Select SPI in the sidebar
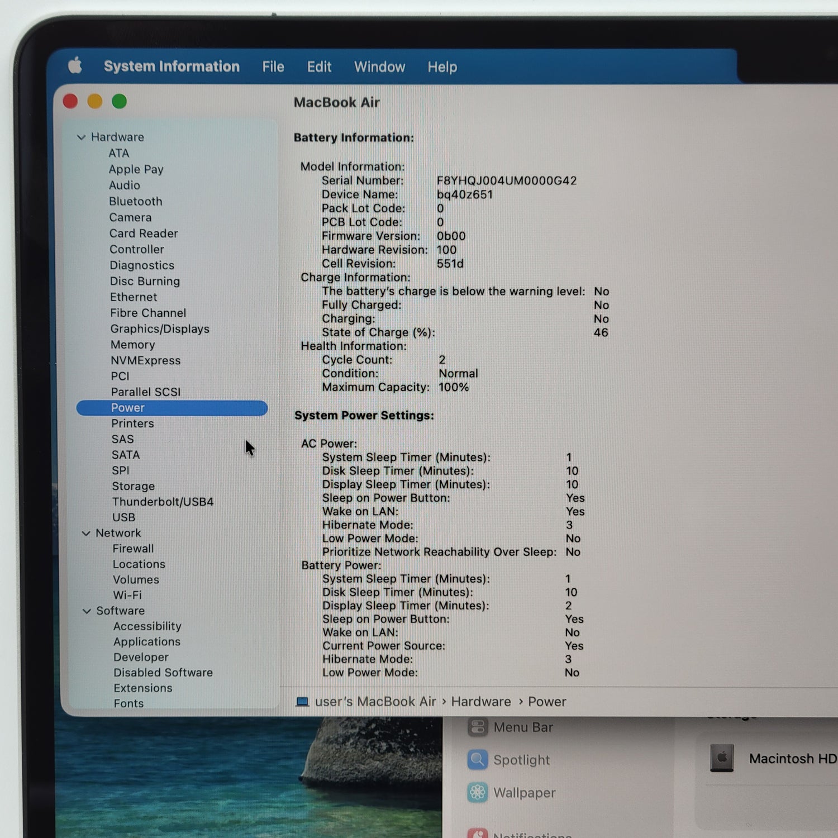838x838 pixels. [x=121, y=470]
